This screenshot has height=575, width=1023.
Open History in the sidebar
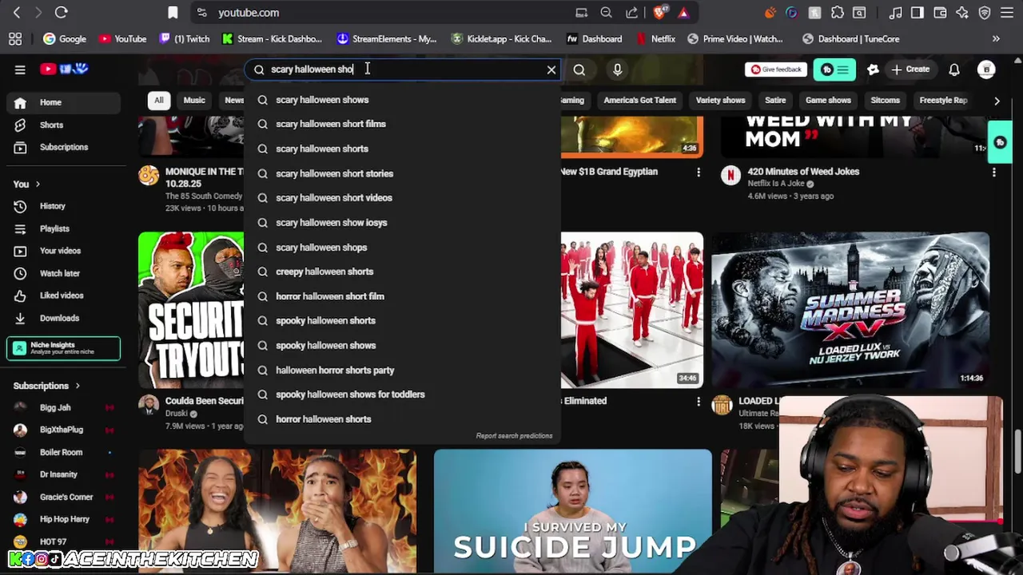tap(63, 206)
